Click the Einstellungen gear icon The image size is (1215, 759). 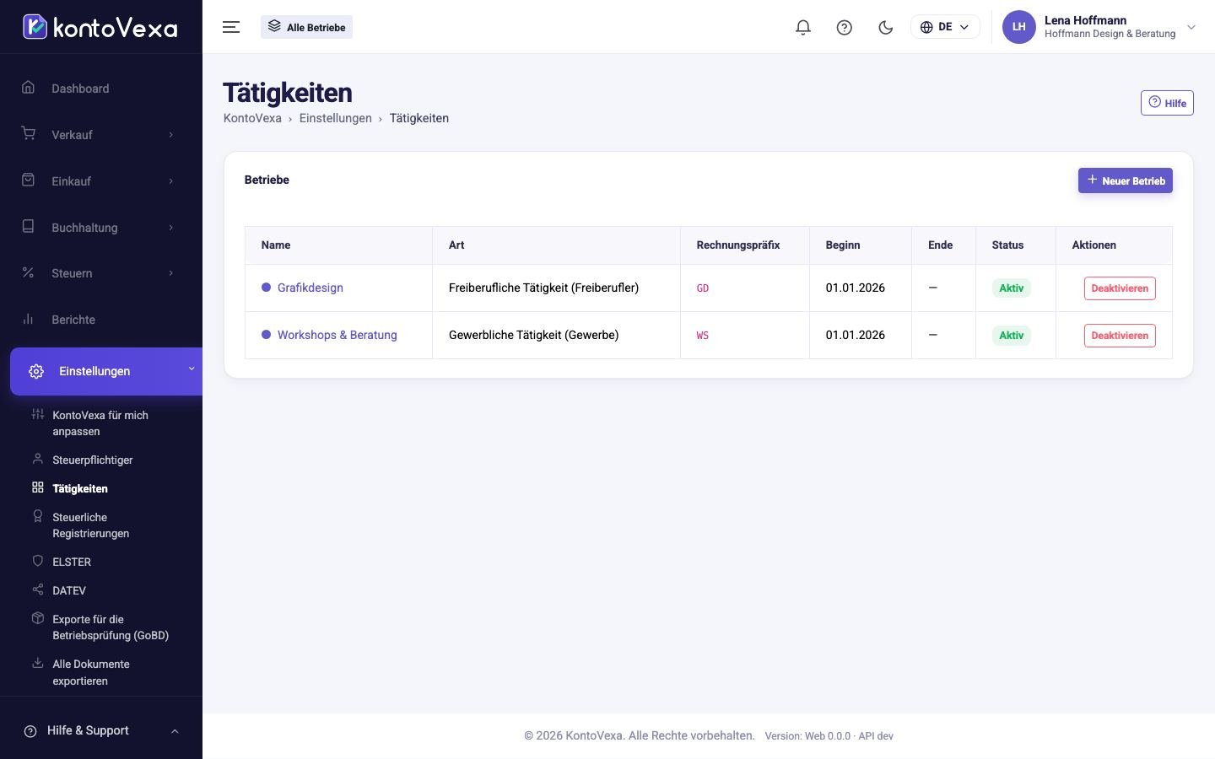36,371
